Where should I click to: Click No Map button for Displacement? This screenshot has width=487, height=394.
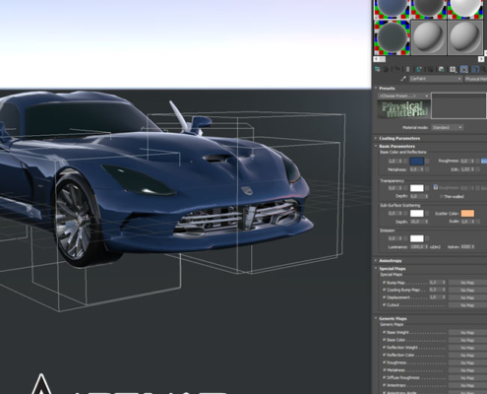(x=467, y=297)
